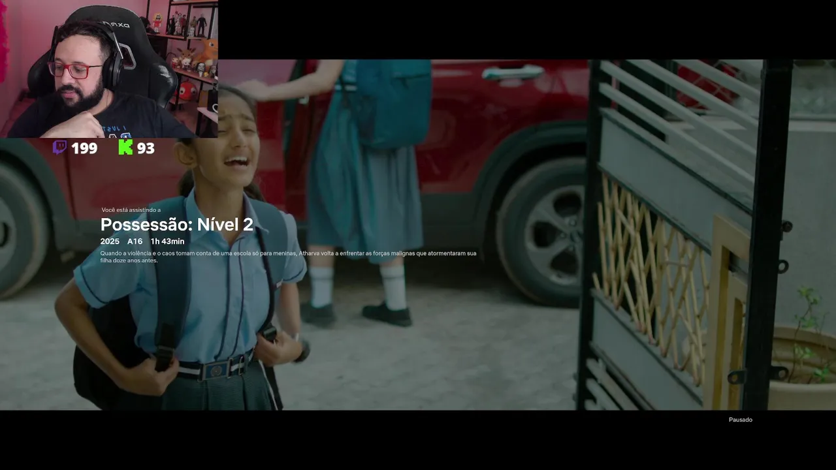Click the Kick viewer count 93

pos(146,148)
